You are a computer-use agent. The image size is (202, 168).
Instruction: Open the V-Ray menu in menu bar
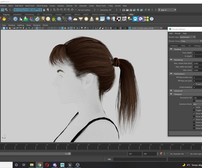point(110,6)
